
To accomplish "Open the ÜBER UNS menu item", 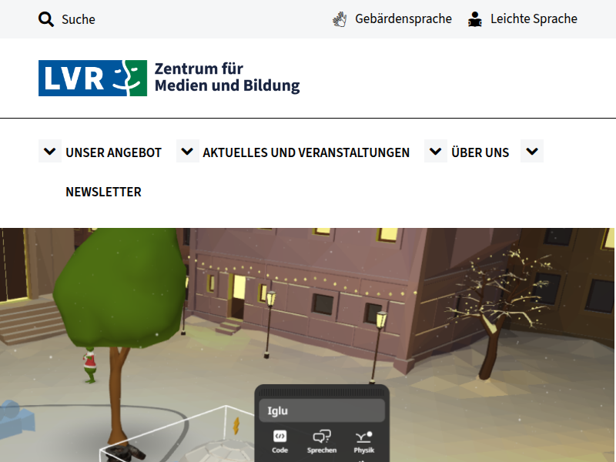I will coord(479,152).
